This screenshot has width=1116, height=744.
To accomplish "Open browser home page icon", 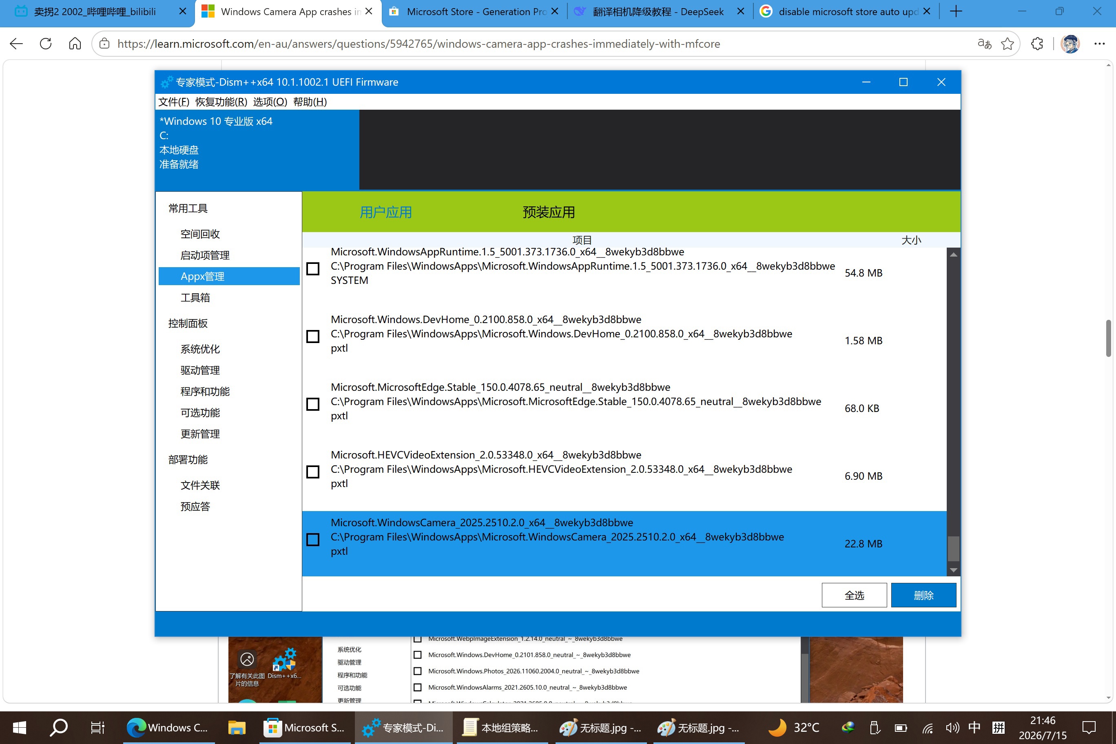I will click(x=75, y=44).
